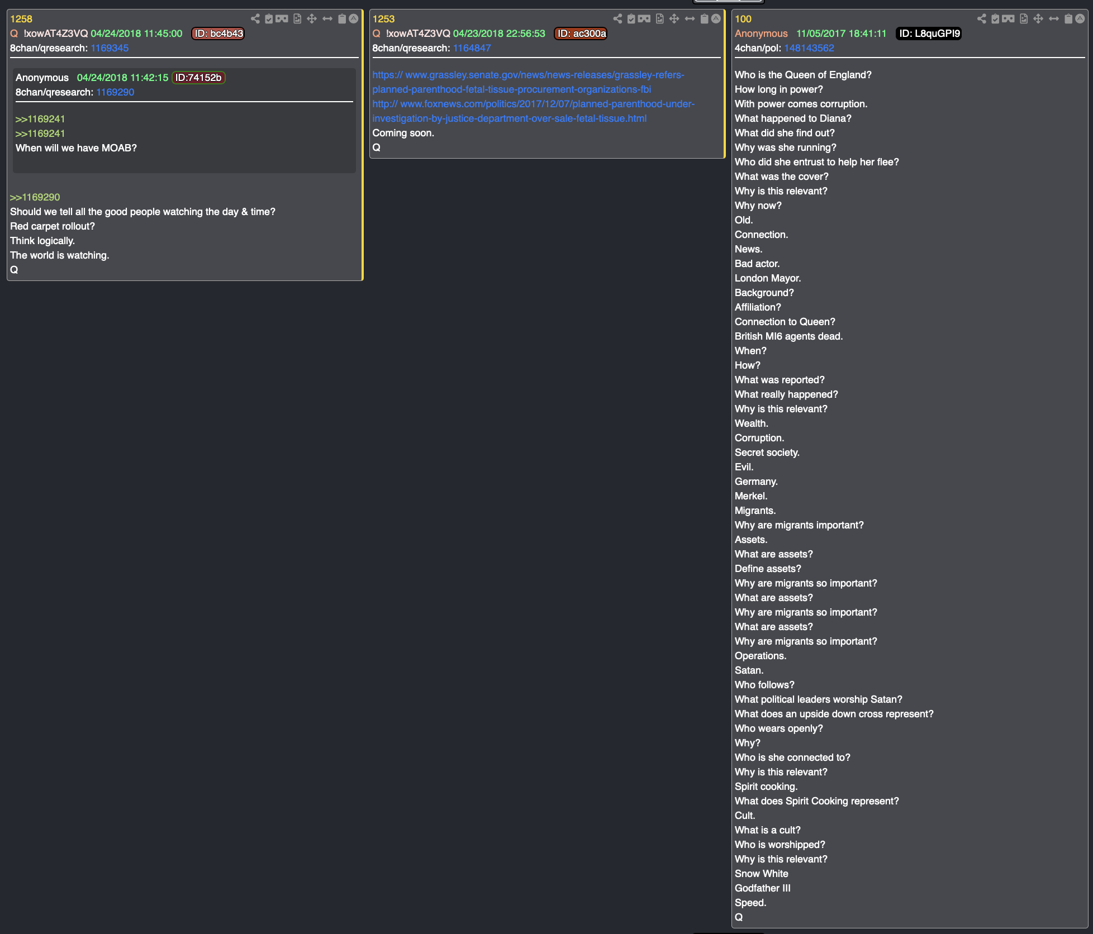Click the image file icon on post 1253
The width and height of the screenshot is (1093, 934).
659,19
